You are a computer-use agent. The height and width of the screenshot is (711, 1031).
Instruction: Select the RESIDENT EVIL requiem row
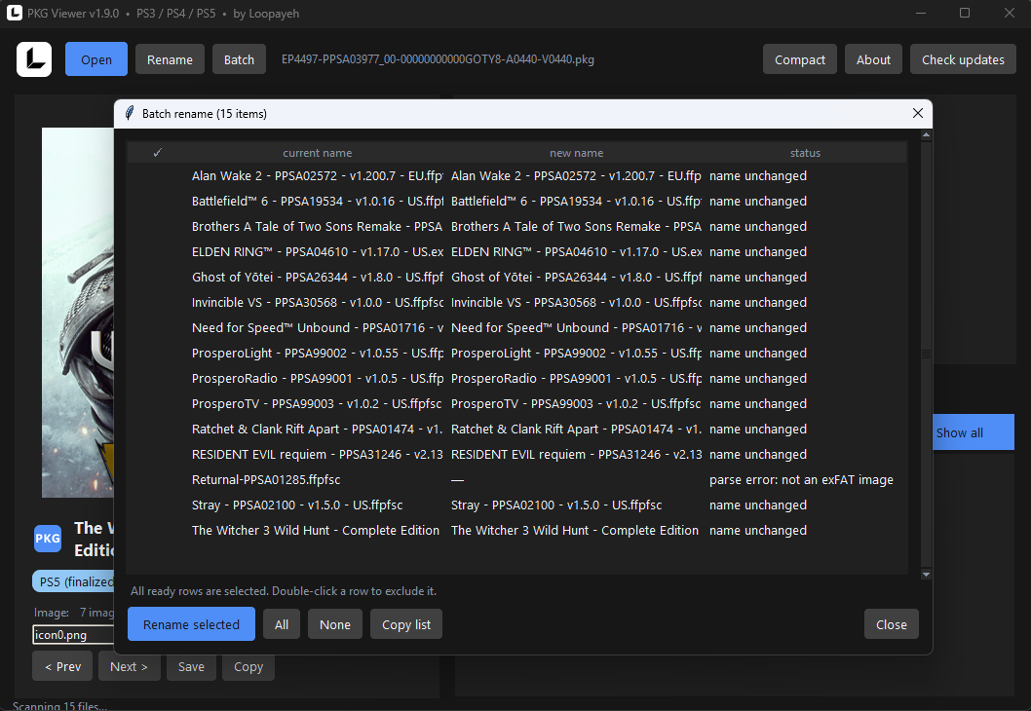(x=516, y=454)
